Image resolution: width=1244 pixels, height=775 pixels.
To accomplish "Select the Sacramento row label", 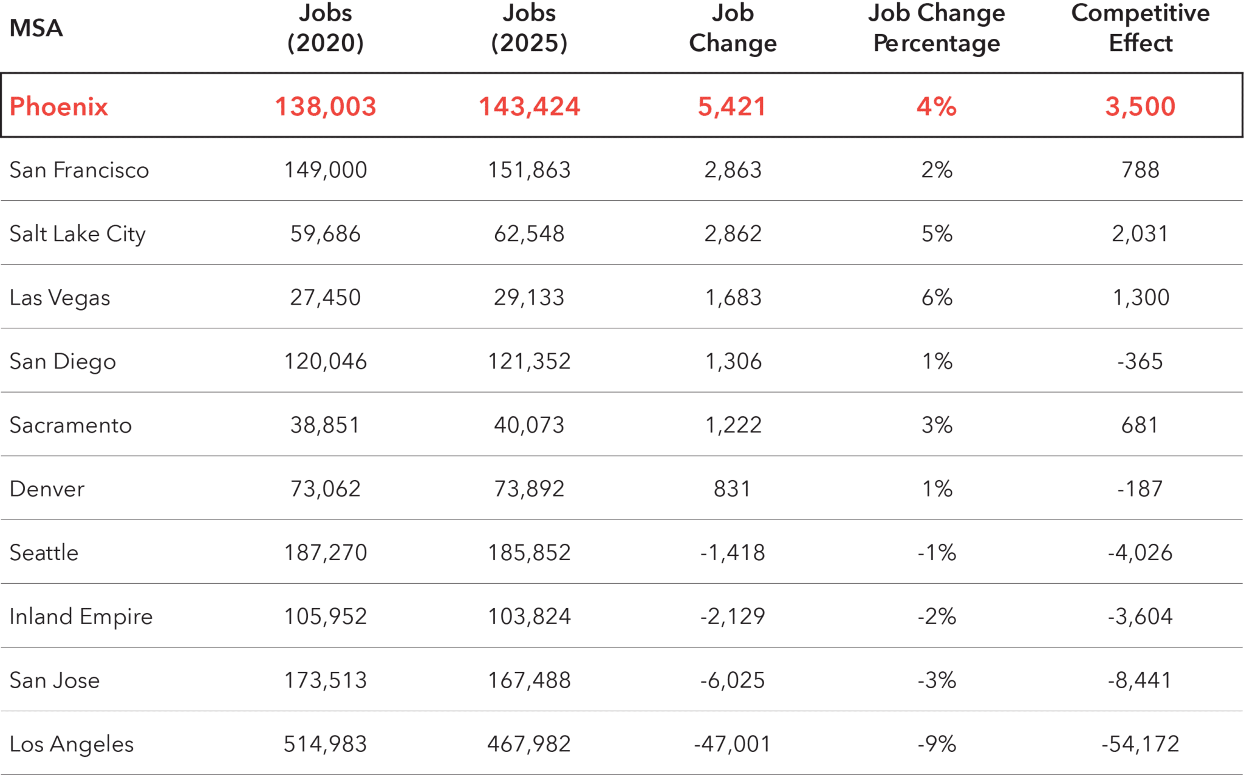I will (x=70, y=425).
